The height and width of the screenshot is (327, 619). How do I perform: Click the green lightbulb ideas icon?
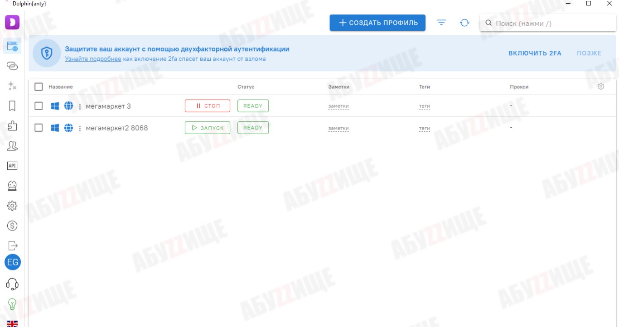(12, 304)
